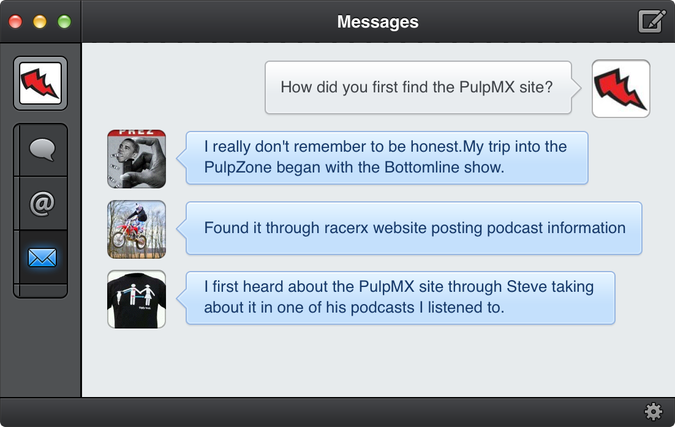Screen dimensions: 675x427
Task: Click the compose new message icon
Action: pyautogui.click(x=652, y=21)
